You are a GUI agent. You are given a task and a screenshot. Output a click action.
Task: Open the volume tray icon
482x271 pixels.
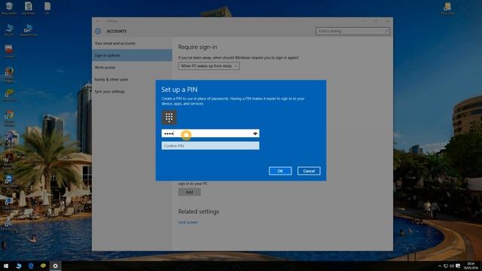pos(452,266)
